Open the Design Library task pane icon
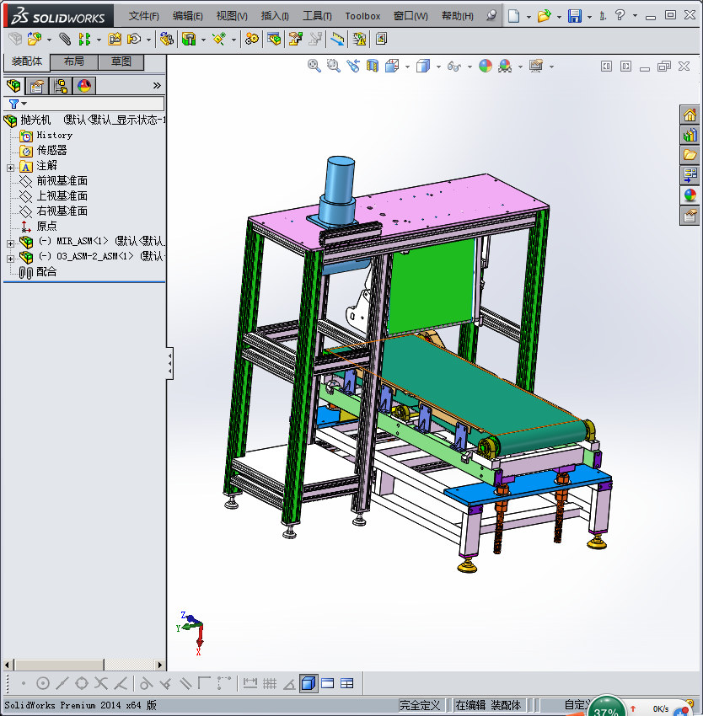The image size is (703, 716). pos(690,135)
